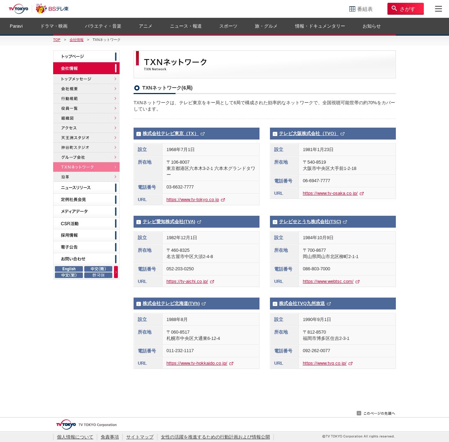
Task: Visit https://www.tv-osaka.co.jp/ URL
Action: [330, 193]
